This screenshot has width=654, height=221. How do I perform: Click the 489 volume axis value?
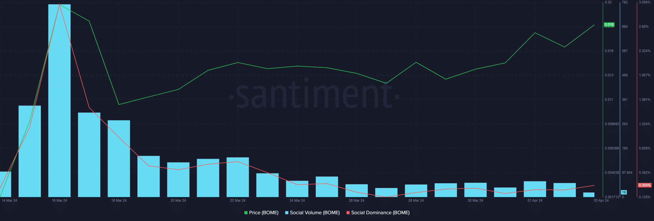625,75
